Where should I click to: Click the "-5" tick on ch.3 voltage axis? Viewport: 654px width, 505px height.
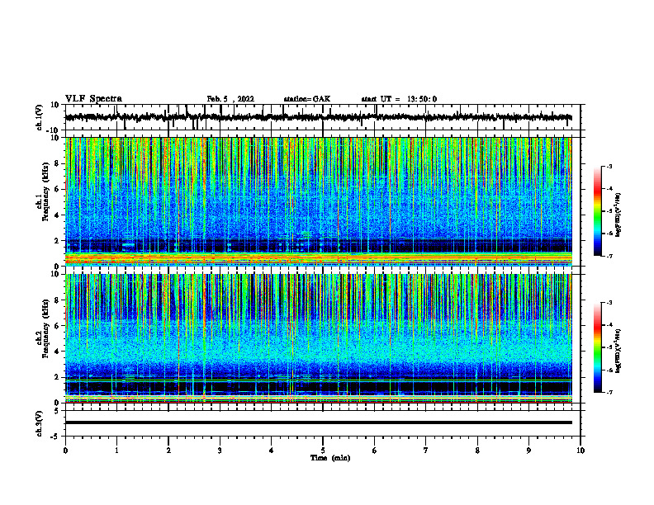(x=56, y=437)
